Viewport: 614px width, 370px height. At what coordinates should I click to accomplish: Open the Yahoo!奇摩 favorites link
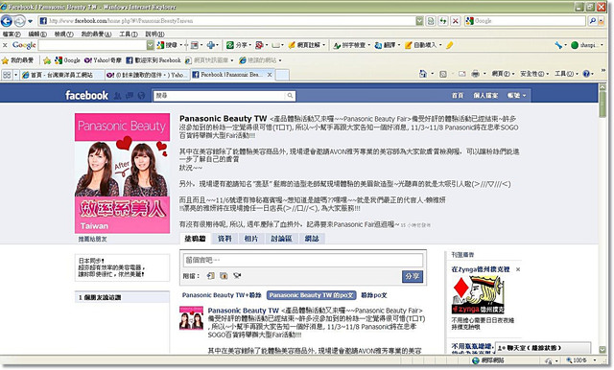[x=104, y=60]
